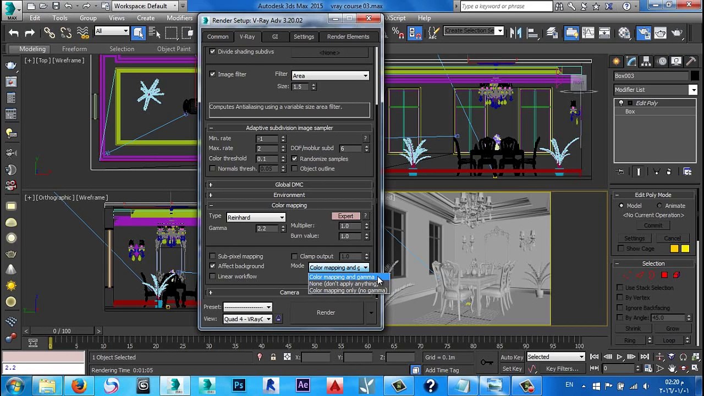Screen dimensions: 704x396
Task: Open the Hierarchy panel tab icon
Action: pos(647,62)
